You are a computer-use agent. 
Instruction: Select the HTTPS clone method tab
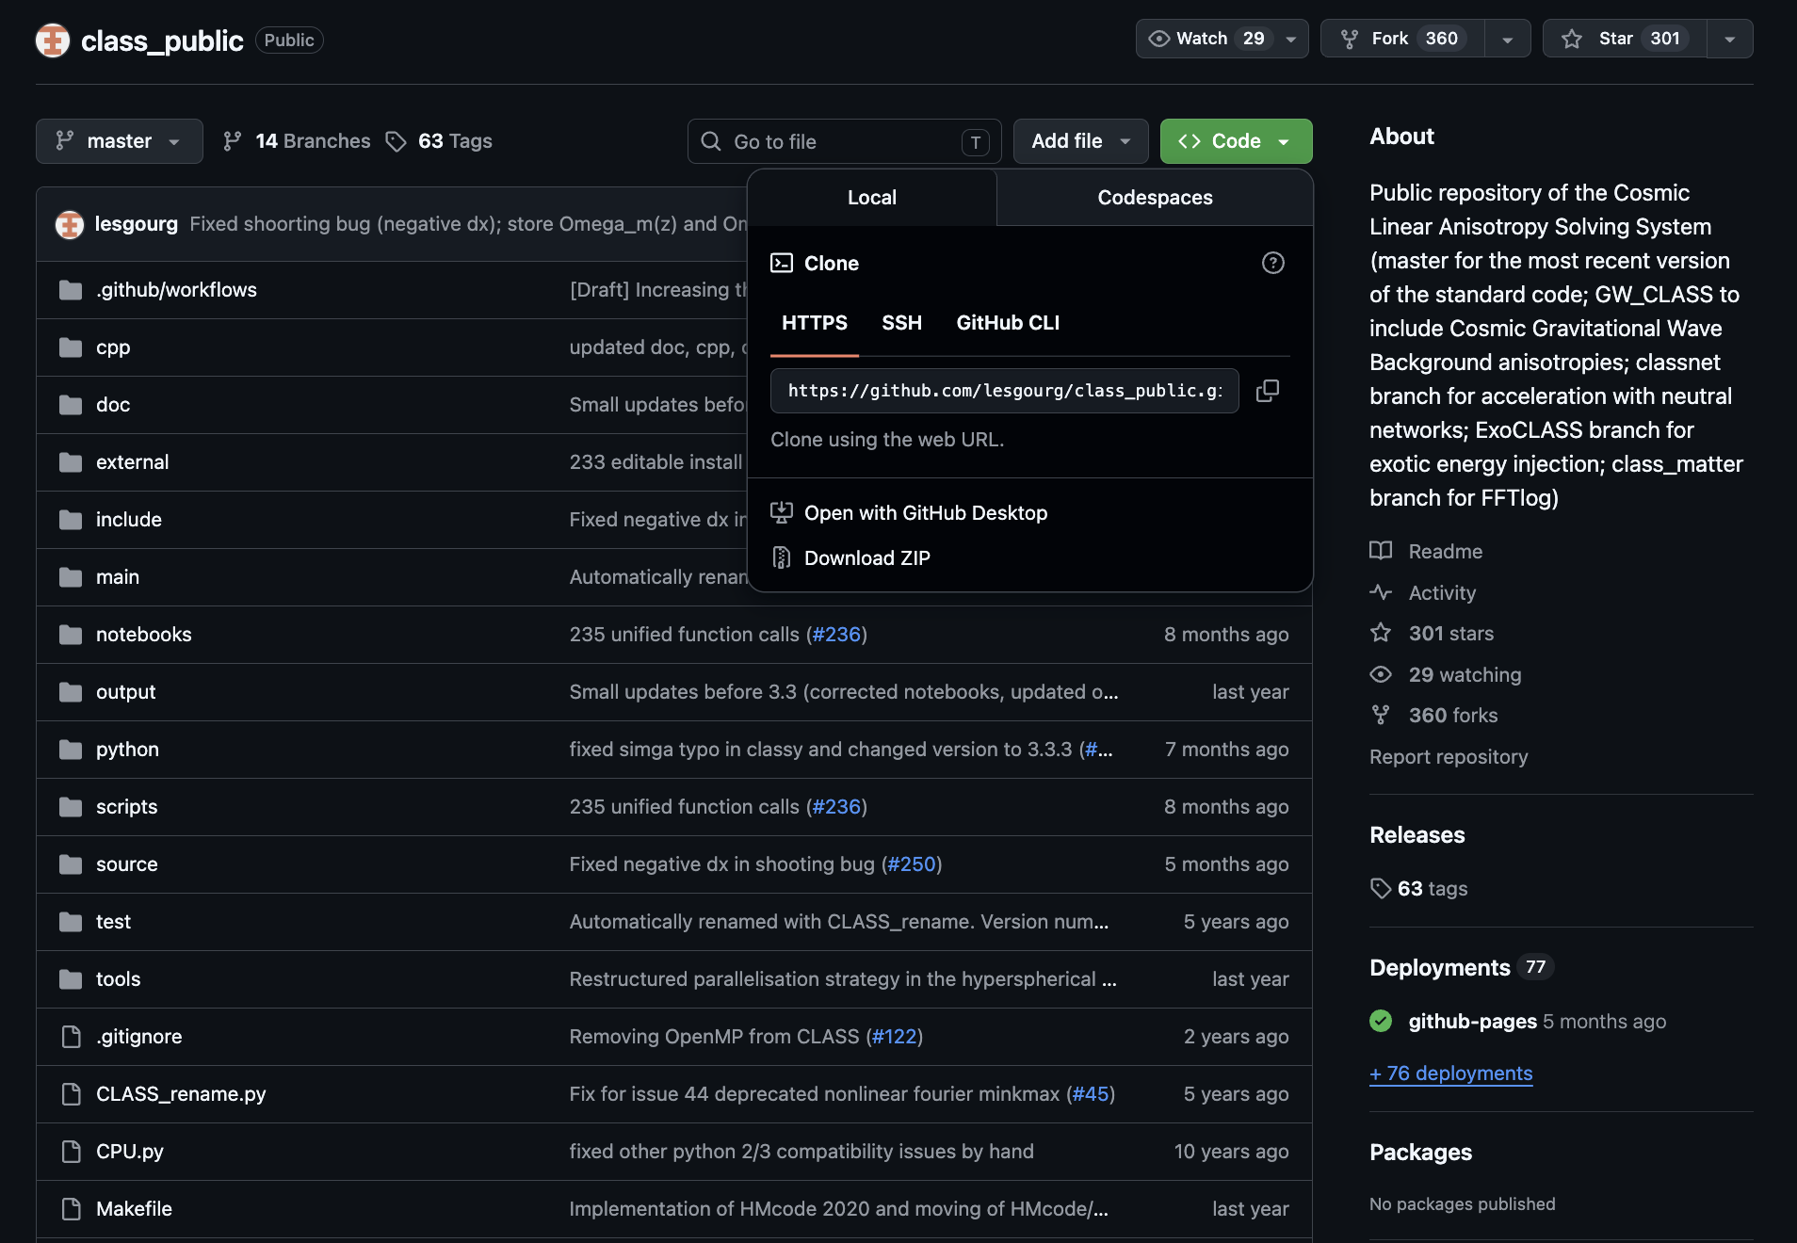click(815, 323)
